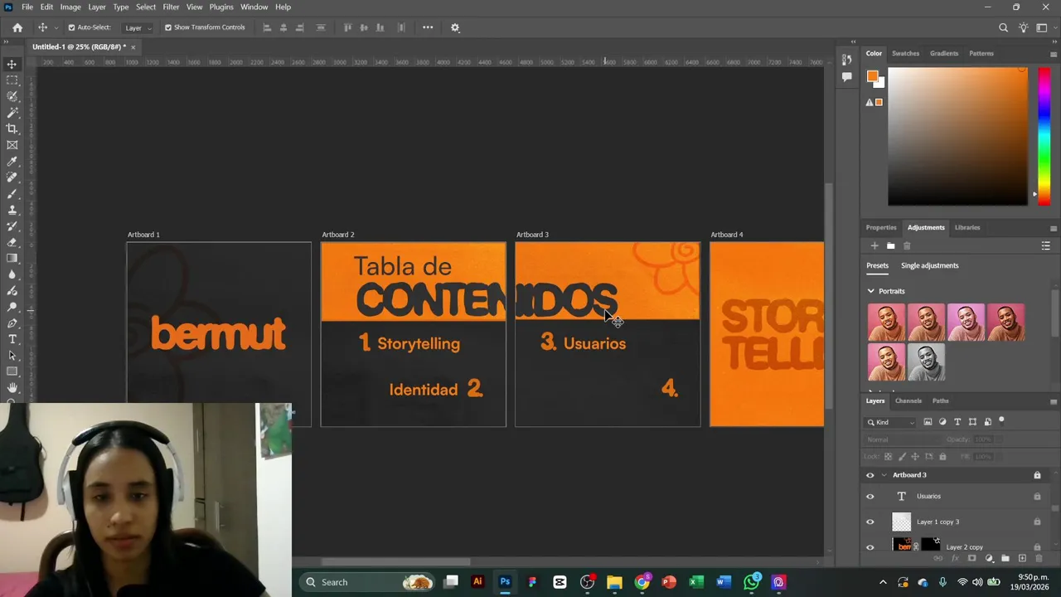
Task: Select the Pen tool
Action: click(12, 323)
